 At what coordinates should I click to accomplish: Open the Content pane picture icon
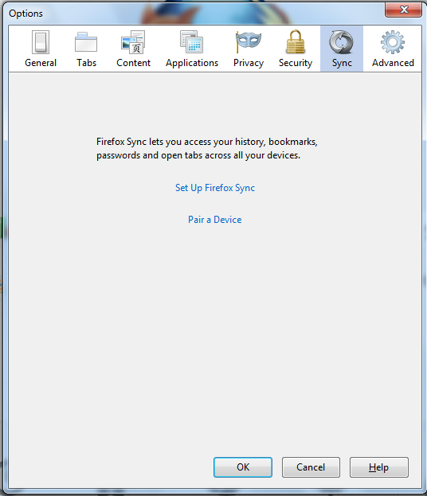coord(133,42)
